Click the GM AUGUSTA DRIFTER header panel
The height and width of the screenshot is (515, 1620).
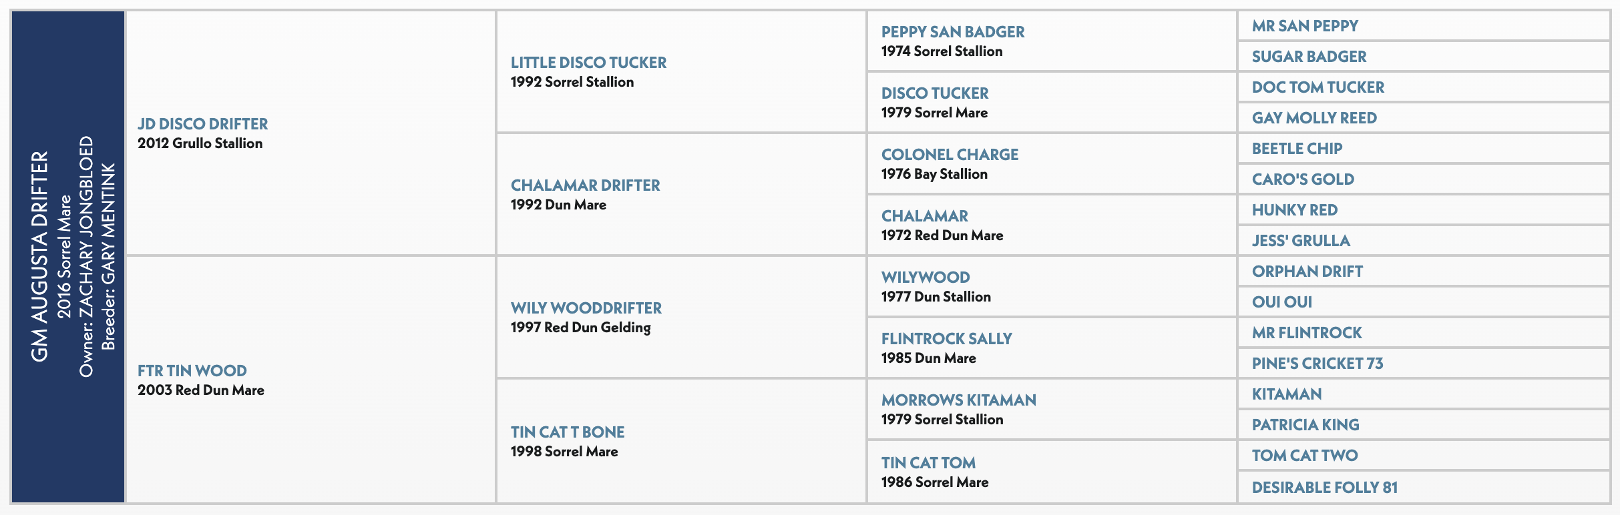point(68,257)
